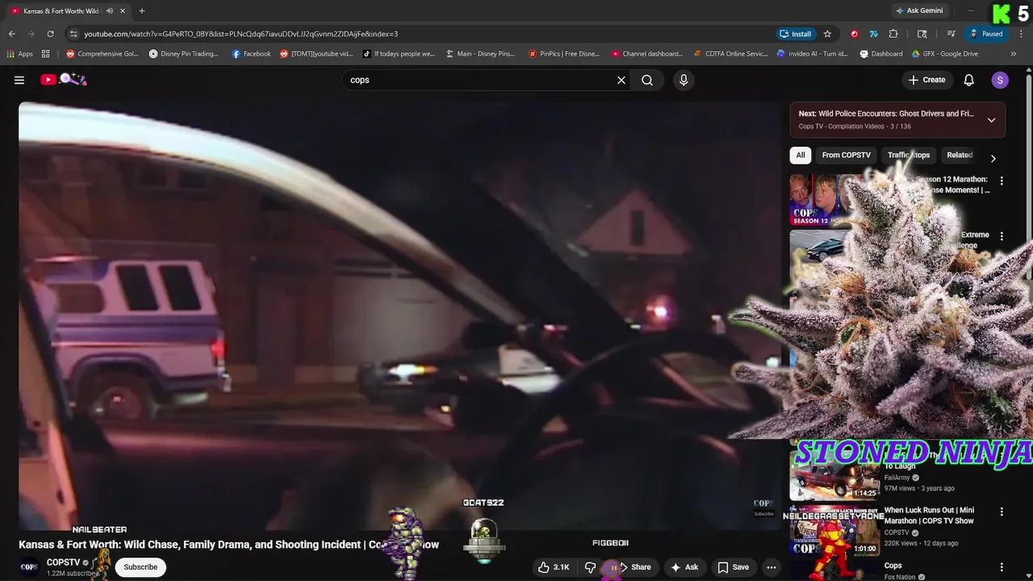Open the If todays people we... bookmark

point(399,54)
